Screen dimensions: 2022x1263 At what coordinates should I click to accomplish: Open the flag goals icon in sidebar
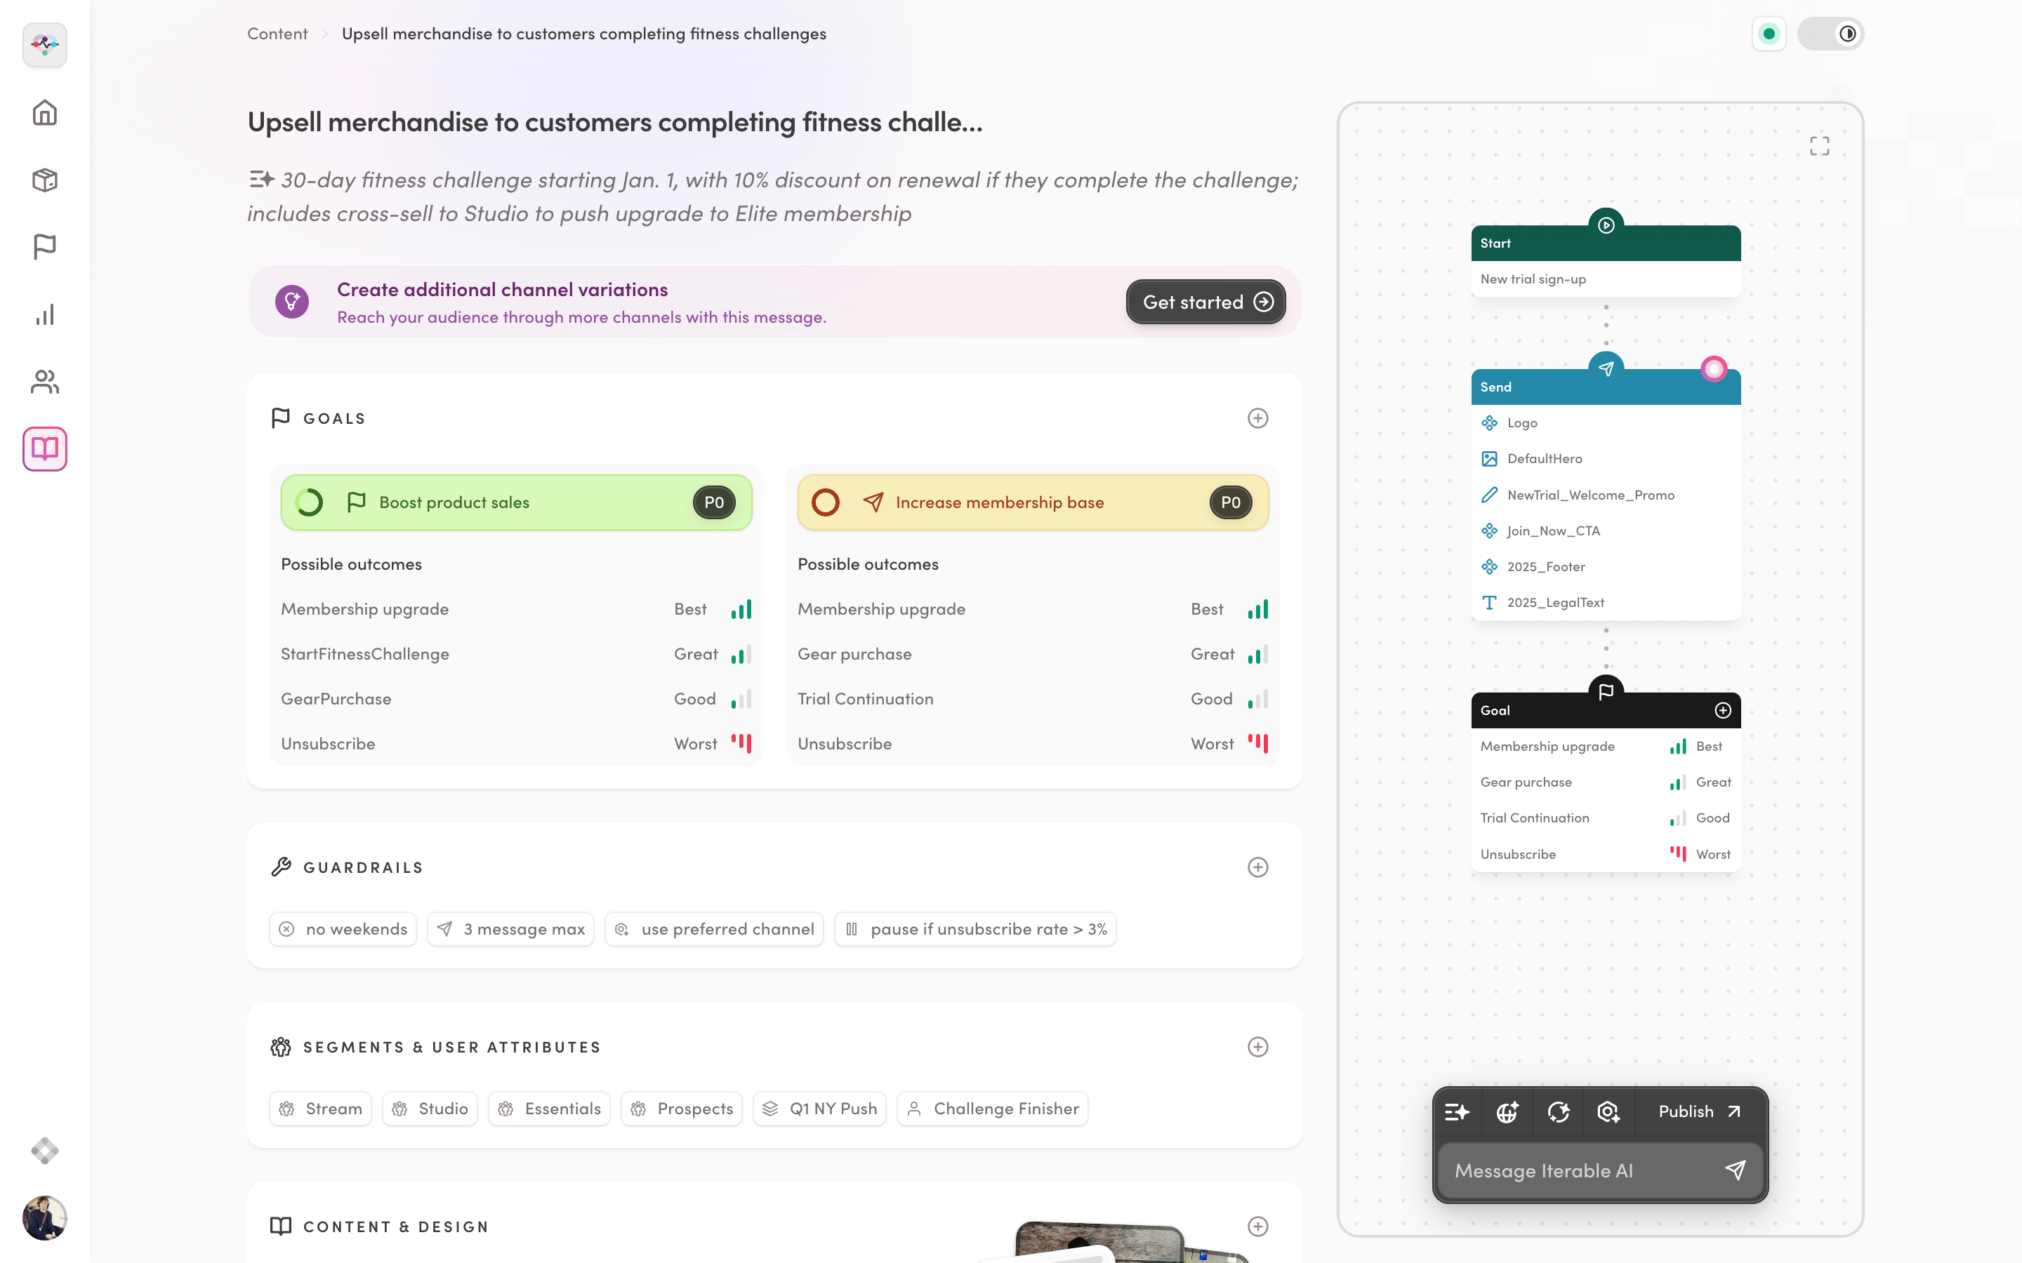(45, 246)
